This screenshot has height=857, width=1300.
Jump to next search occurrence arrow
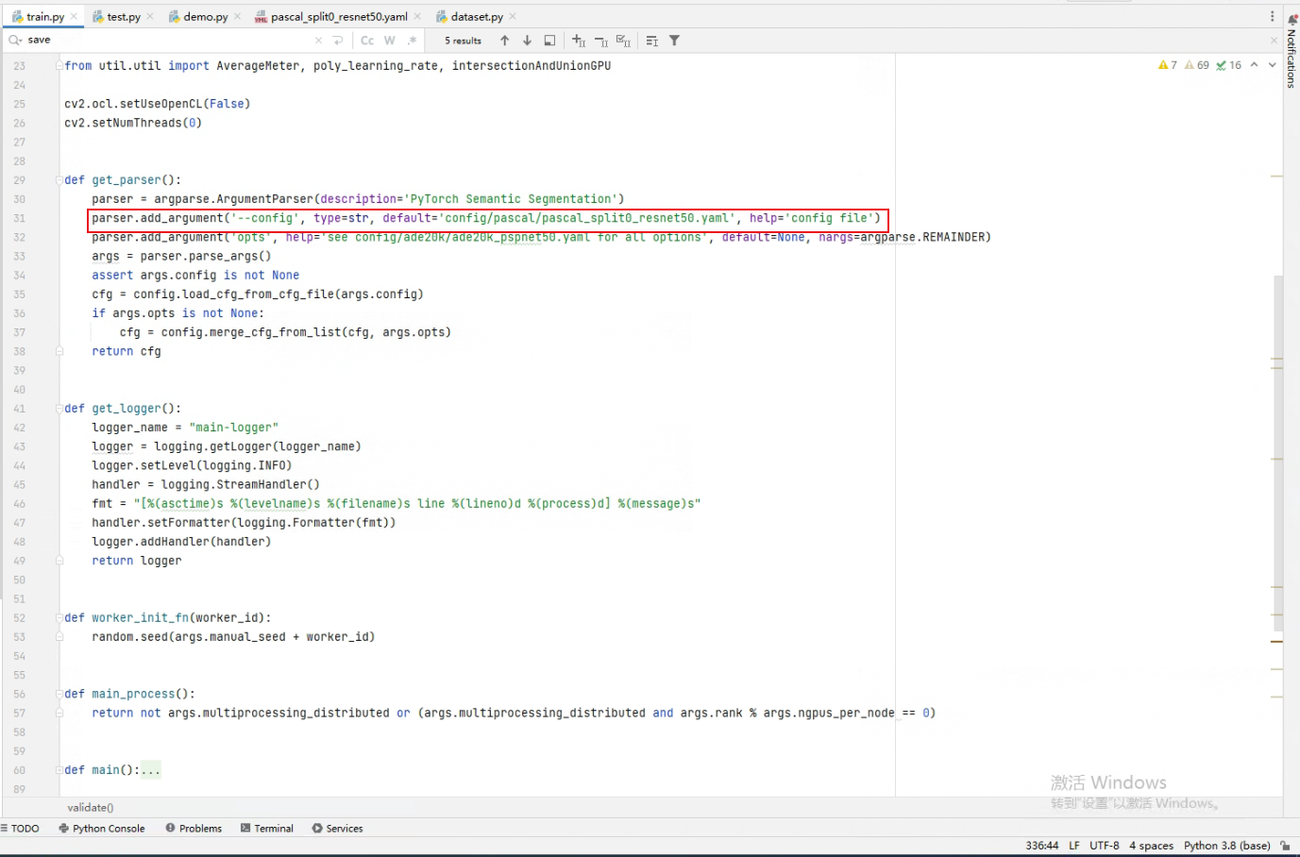click(x=527, y=41)
